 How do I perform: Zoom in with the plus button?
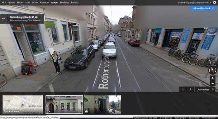[x=213, y=78]
